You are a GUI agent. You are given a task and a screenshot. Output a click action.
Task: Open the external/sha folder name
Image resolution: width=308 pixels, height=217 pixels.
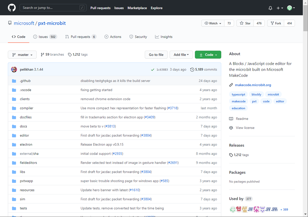click(x=29, y=154)
